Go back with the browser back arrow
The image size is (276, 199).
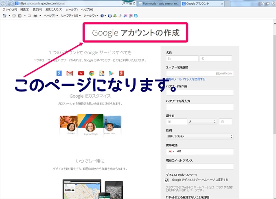[3, 3]
